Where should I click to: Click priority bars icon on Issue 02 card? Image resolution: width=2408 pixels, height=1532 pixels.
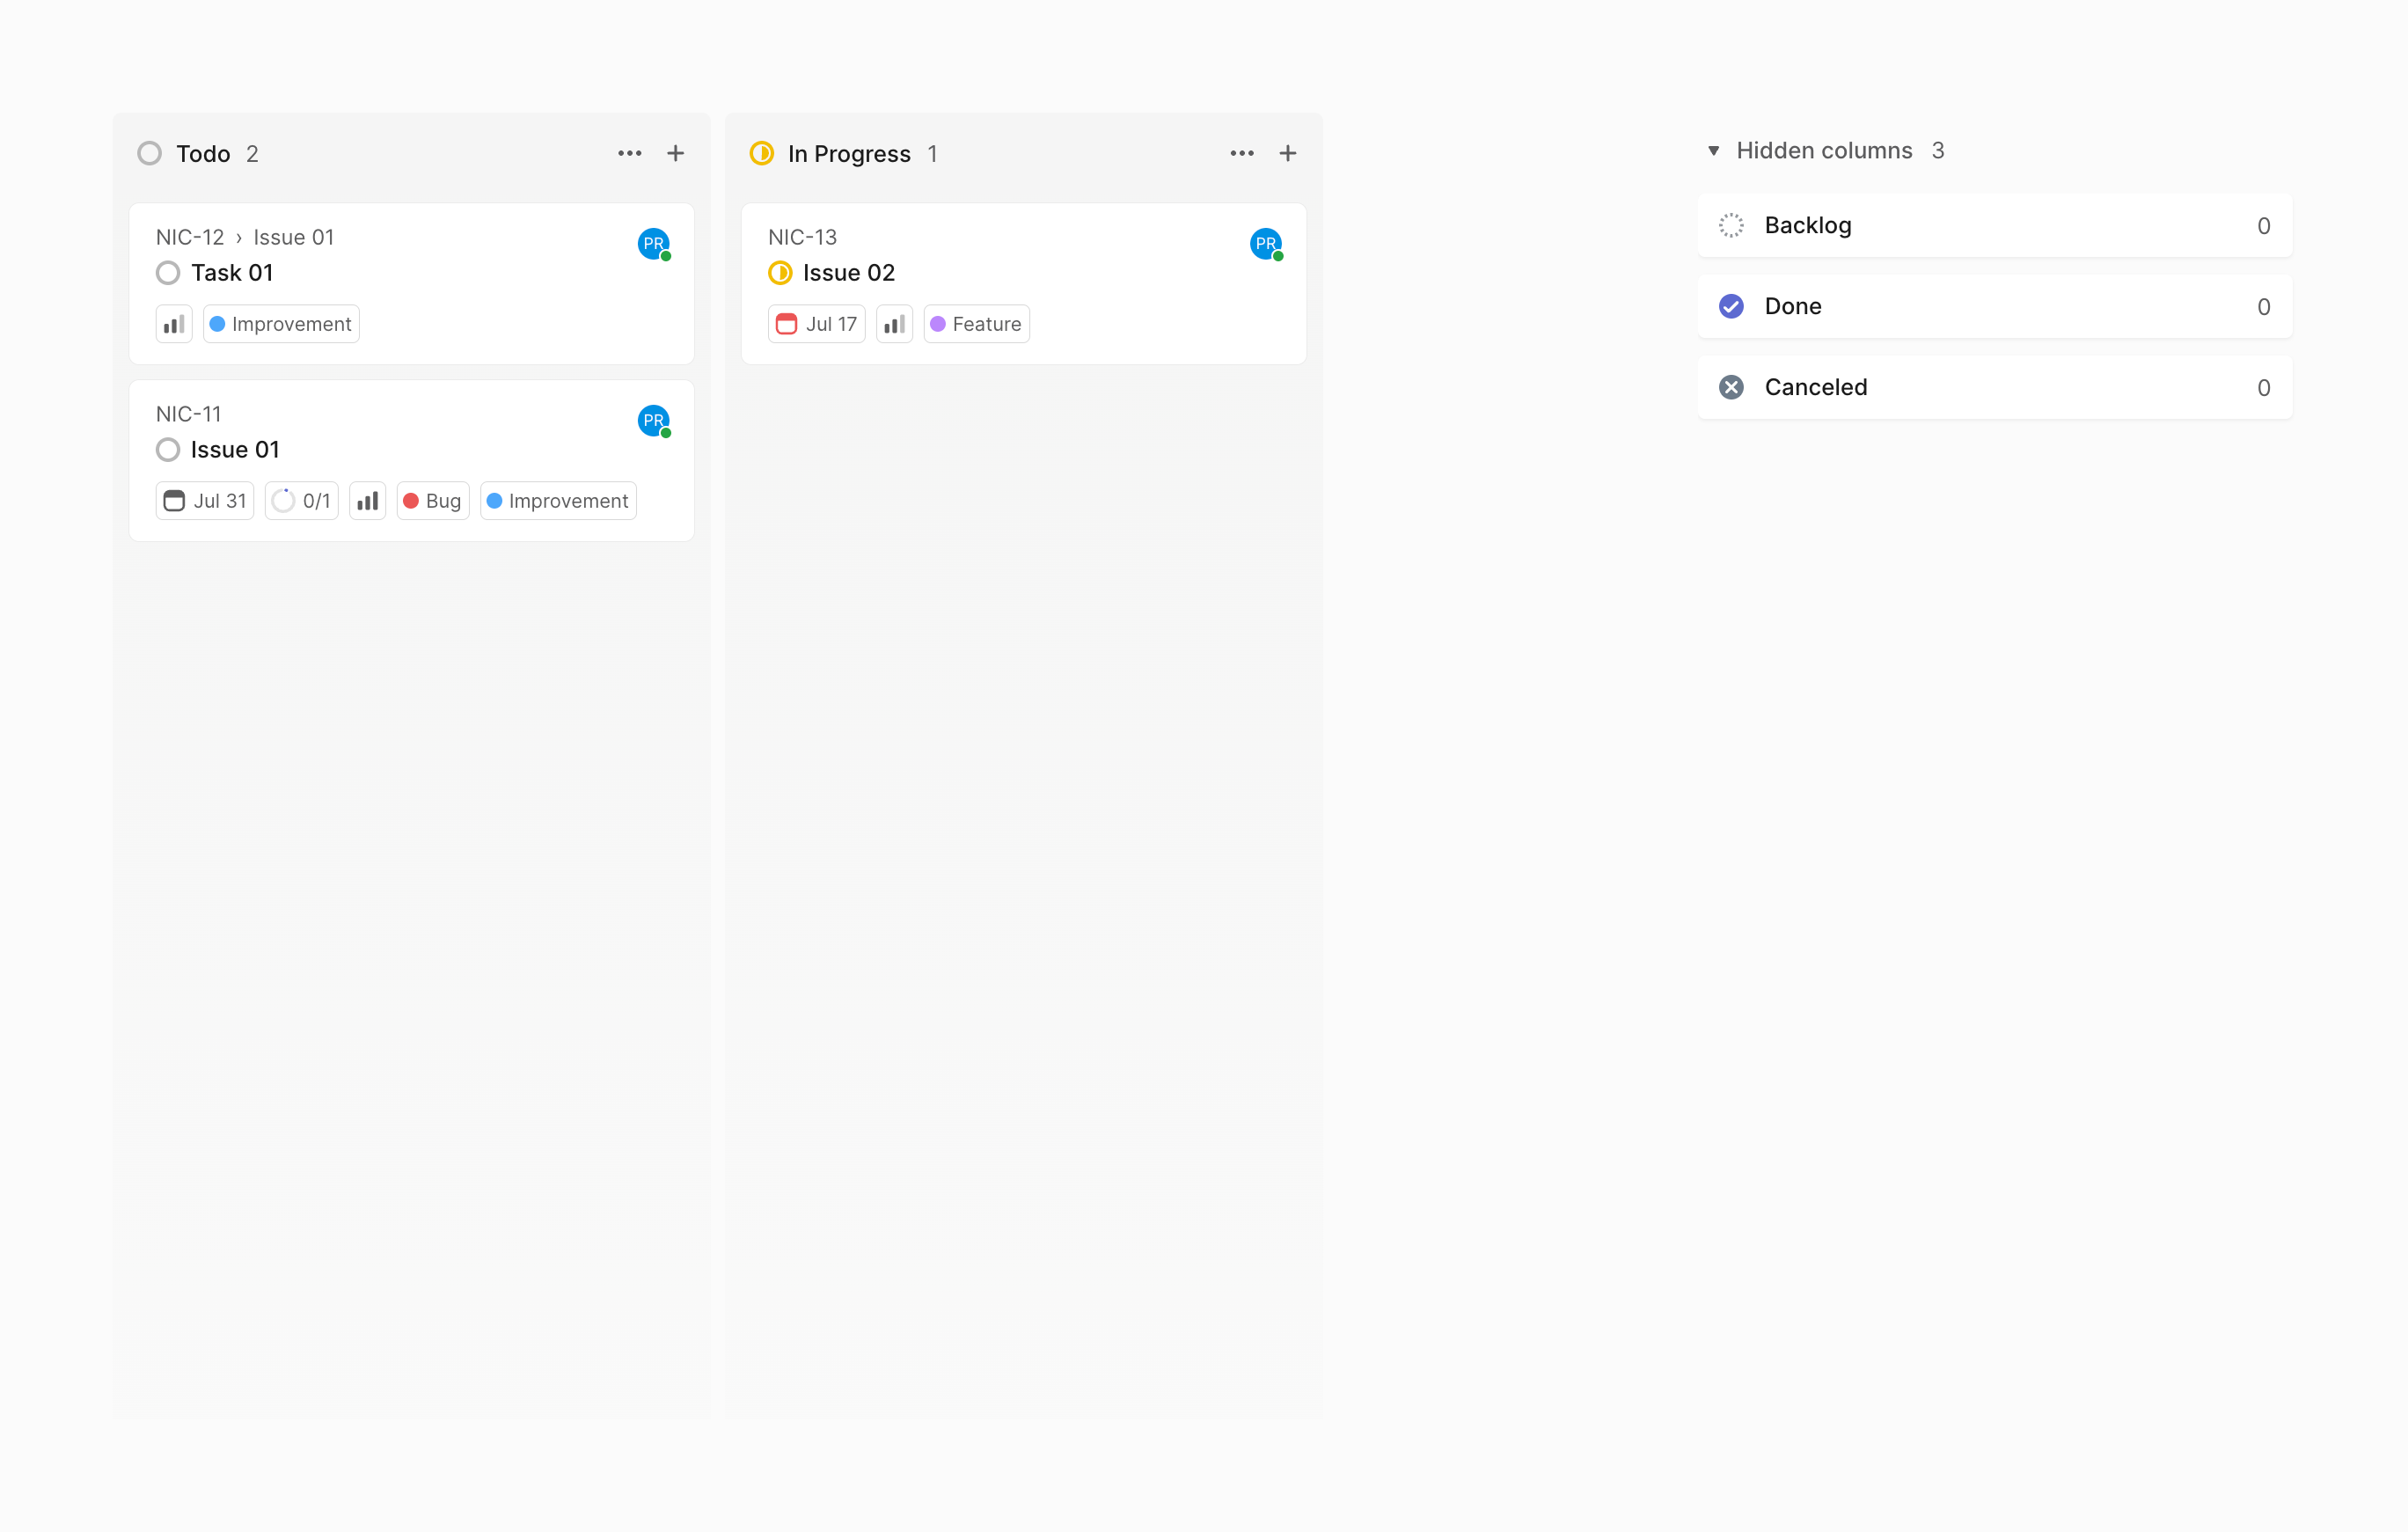894,324
